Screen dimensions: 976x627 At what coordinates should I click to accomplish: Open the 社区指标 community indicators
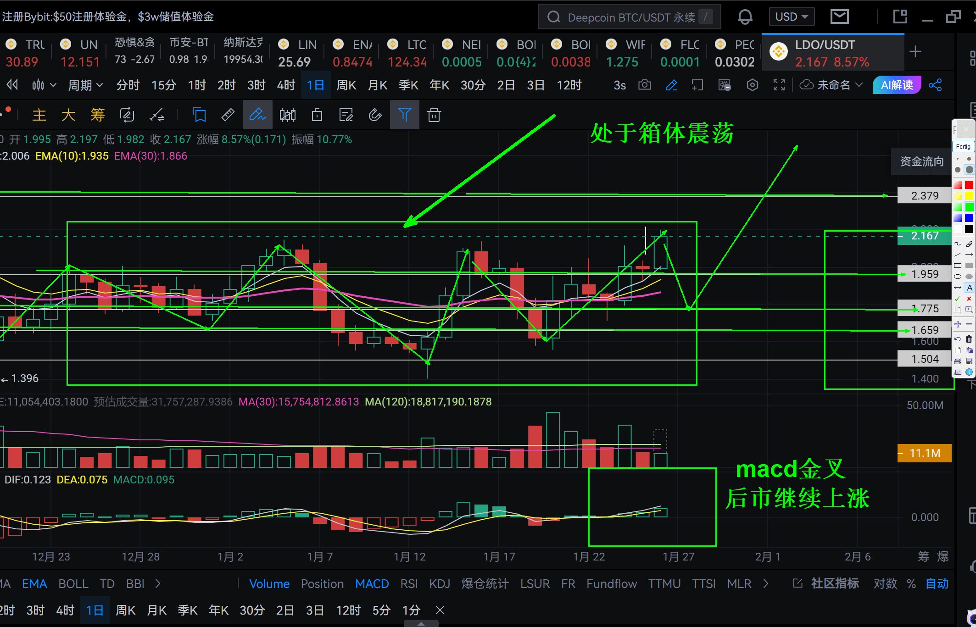[x=835, y=583]
